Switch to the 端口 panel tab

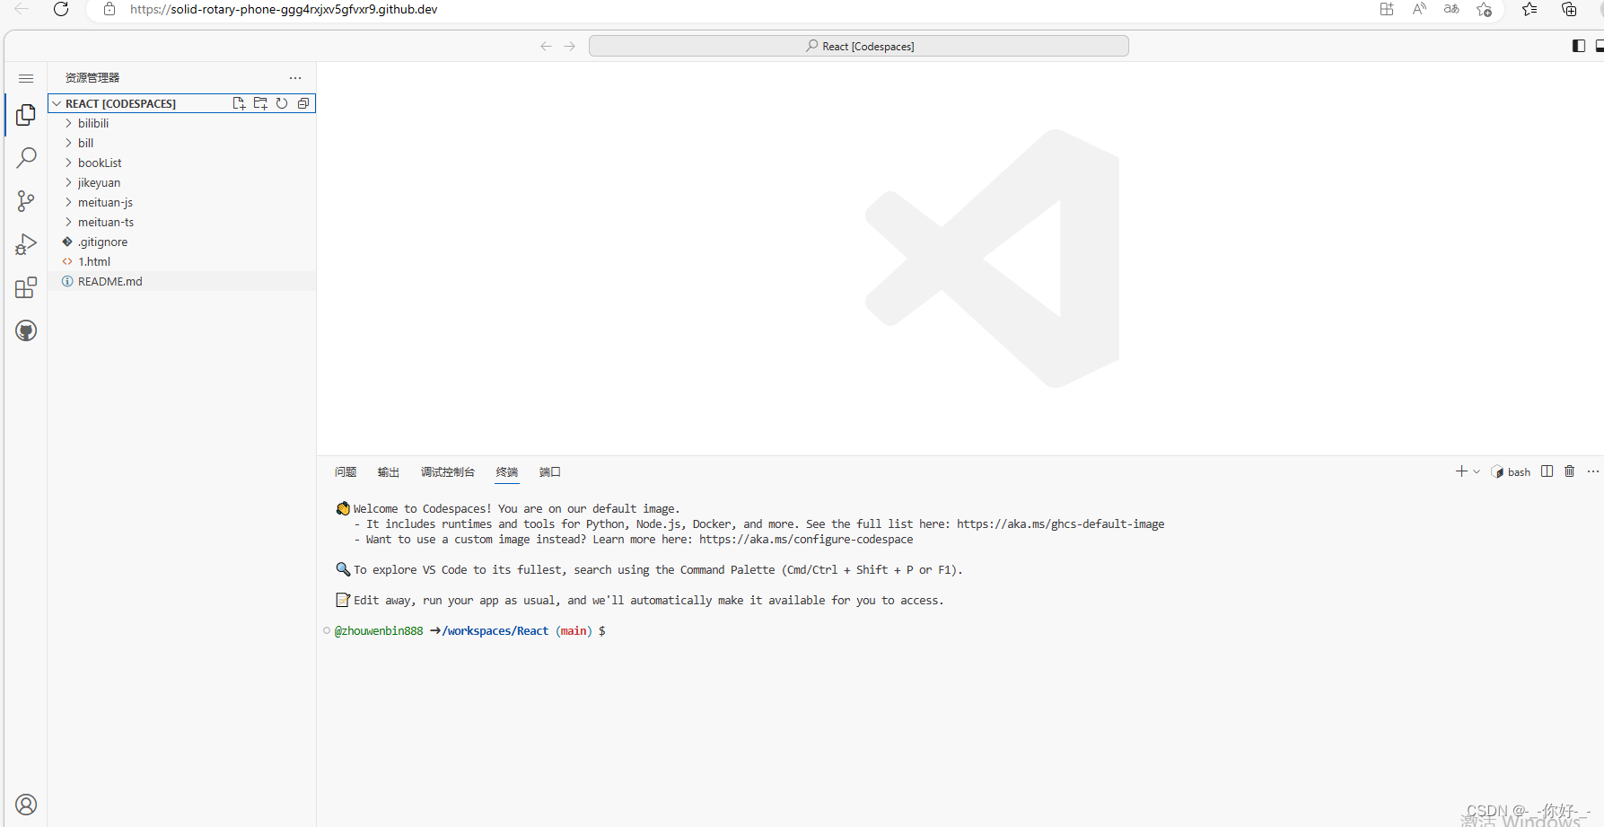(550, 471)
